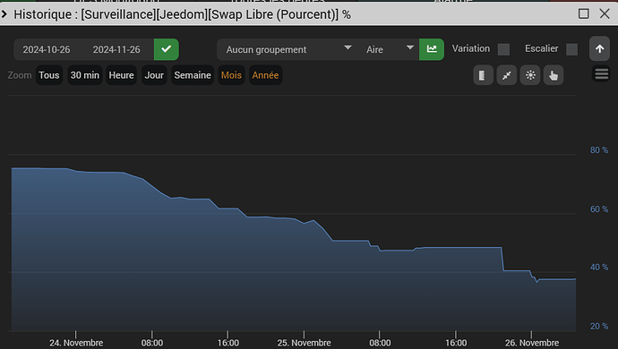This screenshot has height=349, width=618.
Task: Enable the Escalier checkbox
Action: (x=572, y=49)
